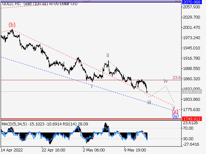
Task: Click the circled blue iv label
Action: [175, 116]
